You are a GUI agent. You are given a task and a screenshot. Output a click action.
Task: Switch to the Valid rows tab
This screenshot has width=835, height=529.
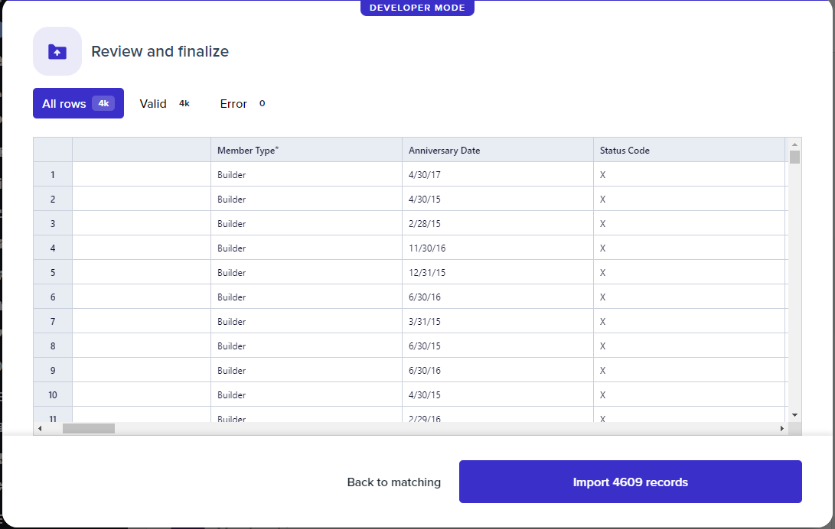pos(165,103)
